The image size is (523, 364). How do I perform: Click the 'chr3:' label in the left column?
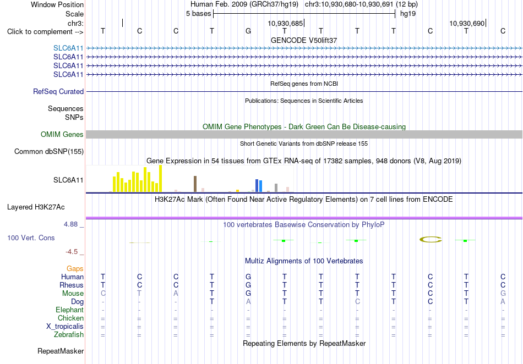tap(75, 23)
